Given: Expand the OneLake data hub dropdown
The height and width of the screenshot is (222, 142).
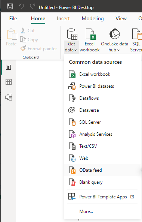Looking at the screenshot, I should [118, 50].
